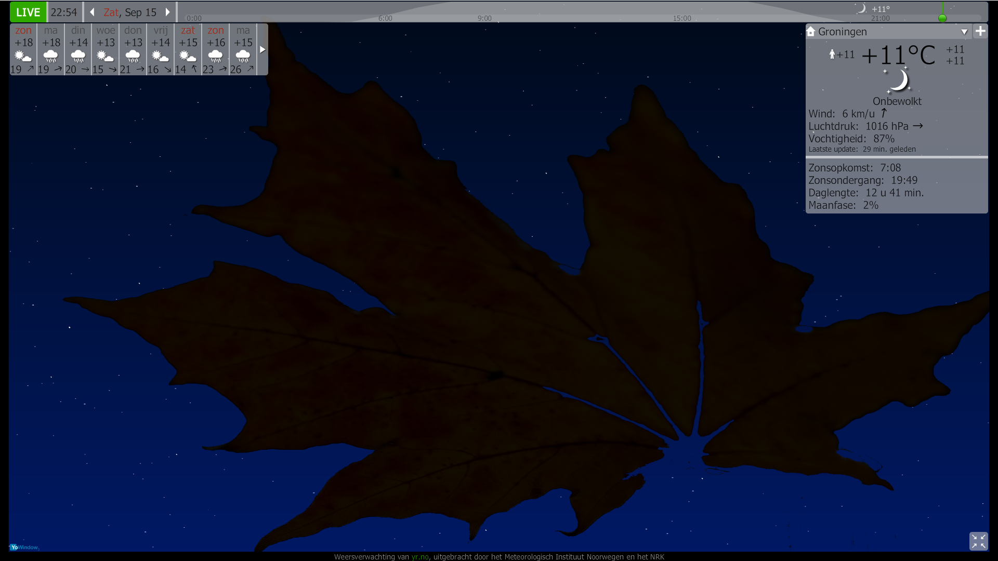Screen dimensions: 998x561
Task: Click the date label Zat, Sep 15
Action: pyautogui.click(x=130, y=12)
